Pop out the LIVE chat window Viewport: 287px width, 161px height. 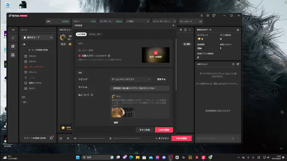238,64
